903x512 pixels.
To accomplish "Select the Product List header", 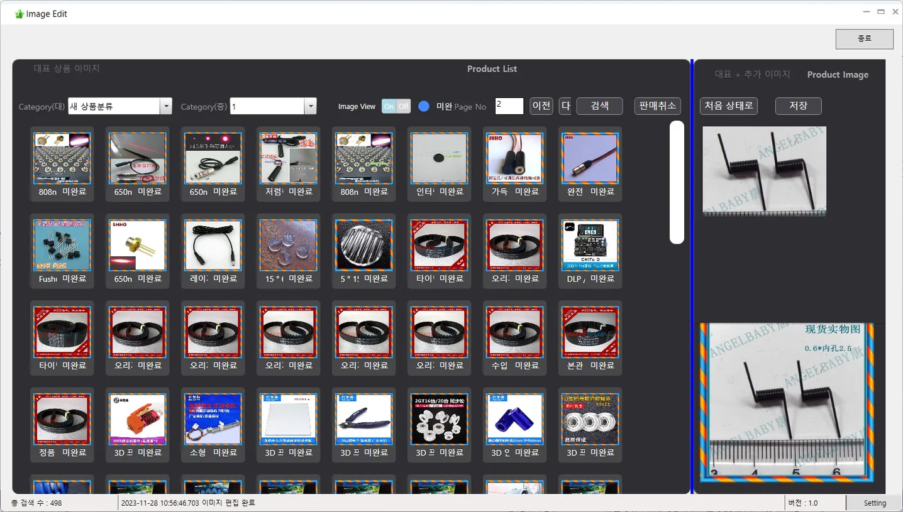I will click(492, 68).
